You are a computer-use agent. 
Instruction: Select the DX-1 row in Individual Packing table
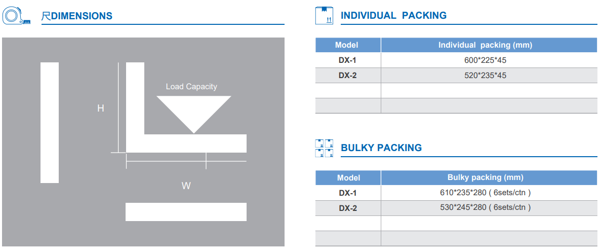coord(347,60)
